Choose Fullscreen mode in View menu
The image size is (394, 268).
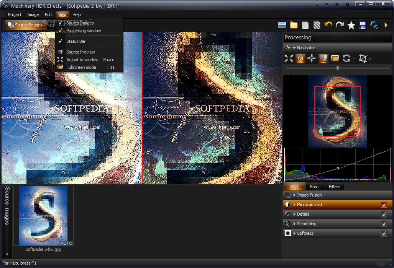[89, 67]
